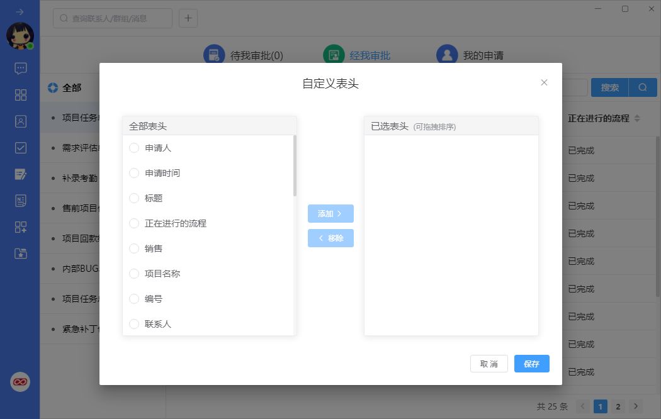Open the checkmark tasks icon in sidebar

(x=21, y=148)
